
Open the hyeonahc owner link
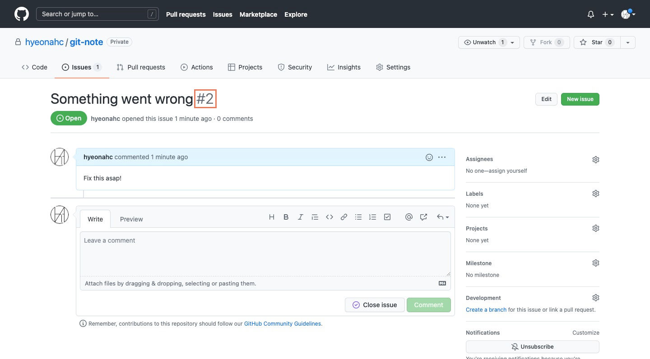point(44,42)
